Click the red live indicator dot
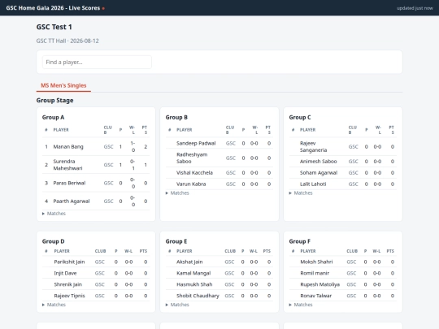The height and width of the screenshot is (329, 439). click(x=103, y=8)
